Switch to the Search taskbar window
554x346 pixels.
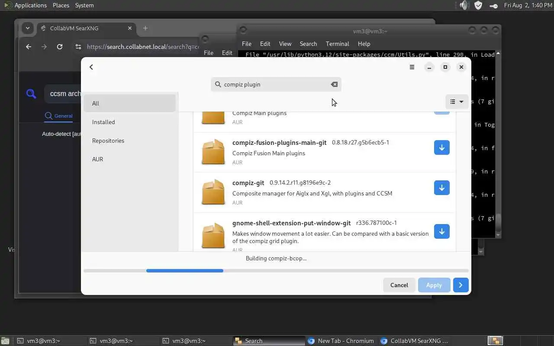tap(268, 341)
